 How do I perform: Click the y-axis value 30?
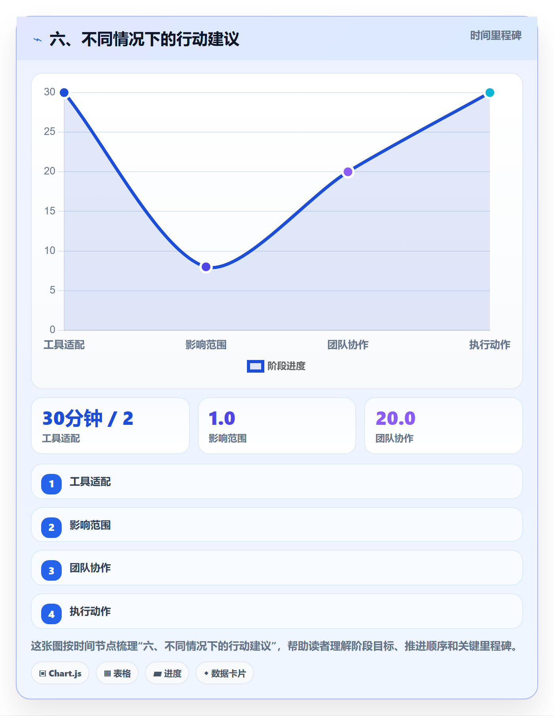49,92
